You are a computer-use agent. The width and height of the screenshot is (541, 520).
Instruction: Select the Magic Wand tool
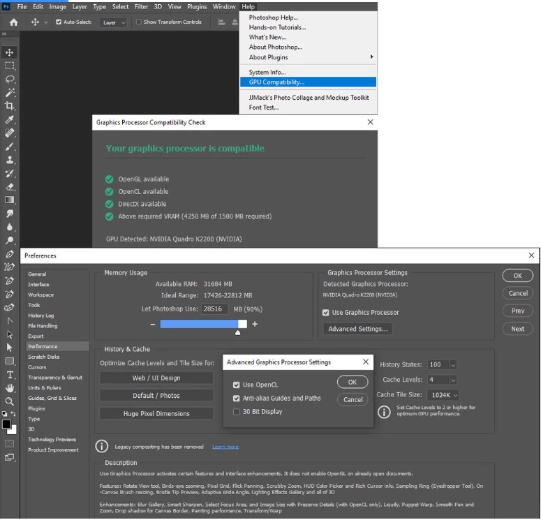click(x=9, y=92)
